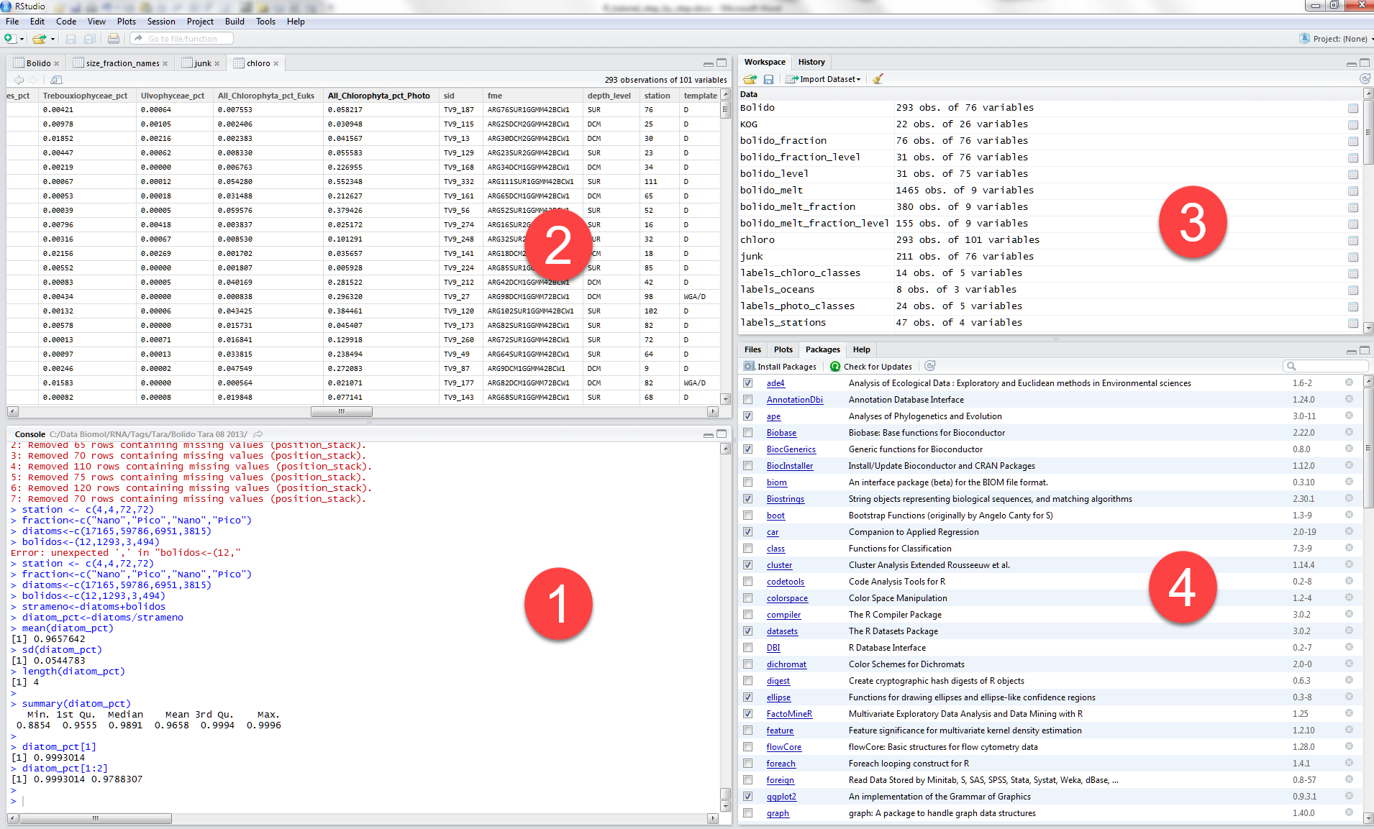Expand the open file recent-files dropdown arrow
This screenshot has height=829, width=1374.
pos(53,39)
